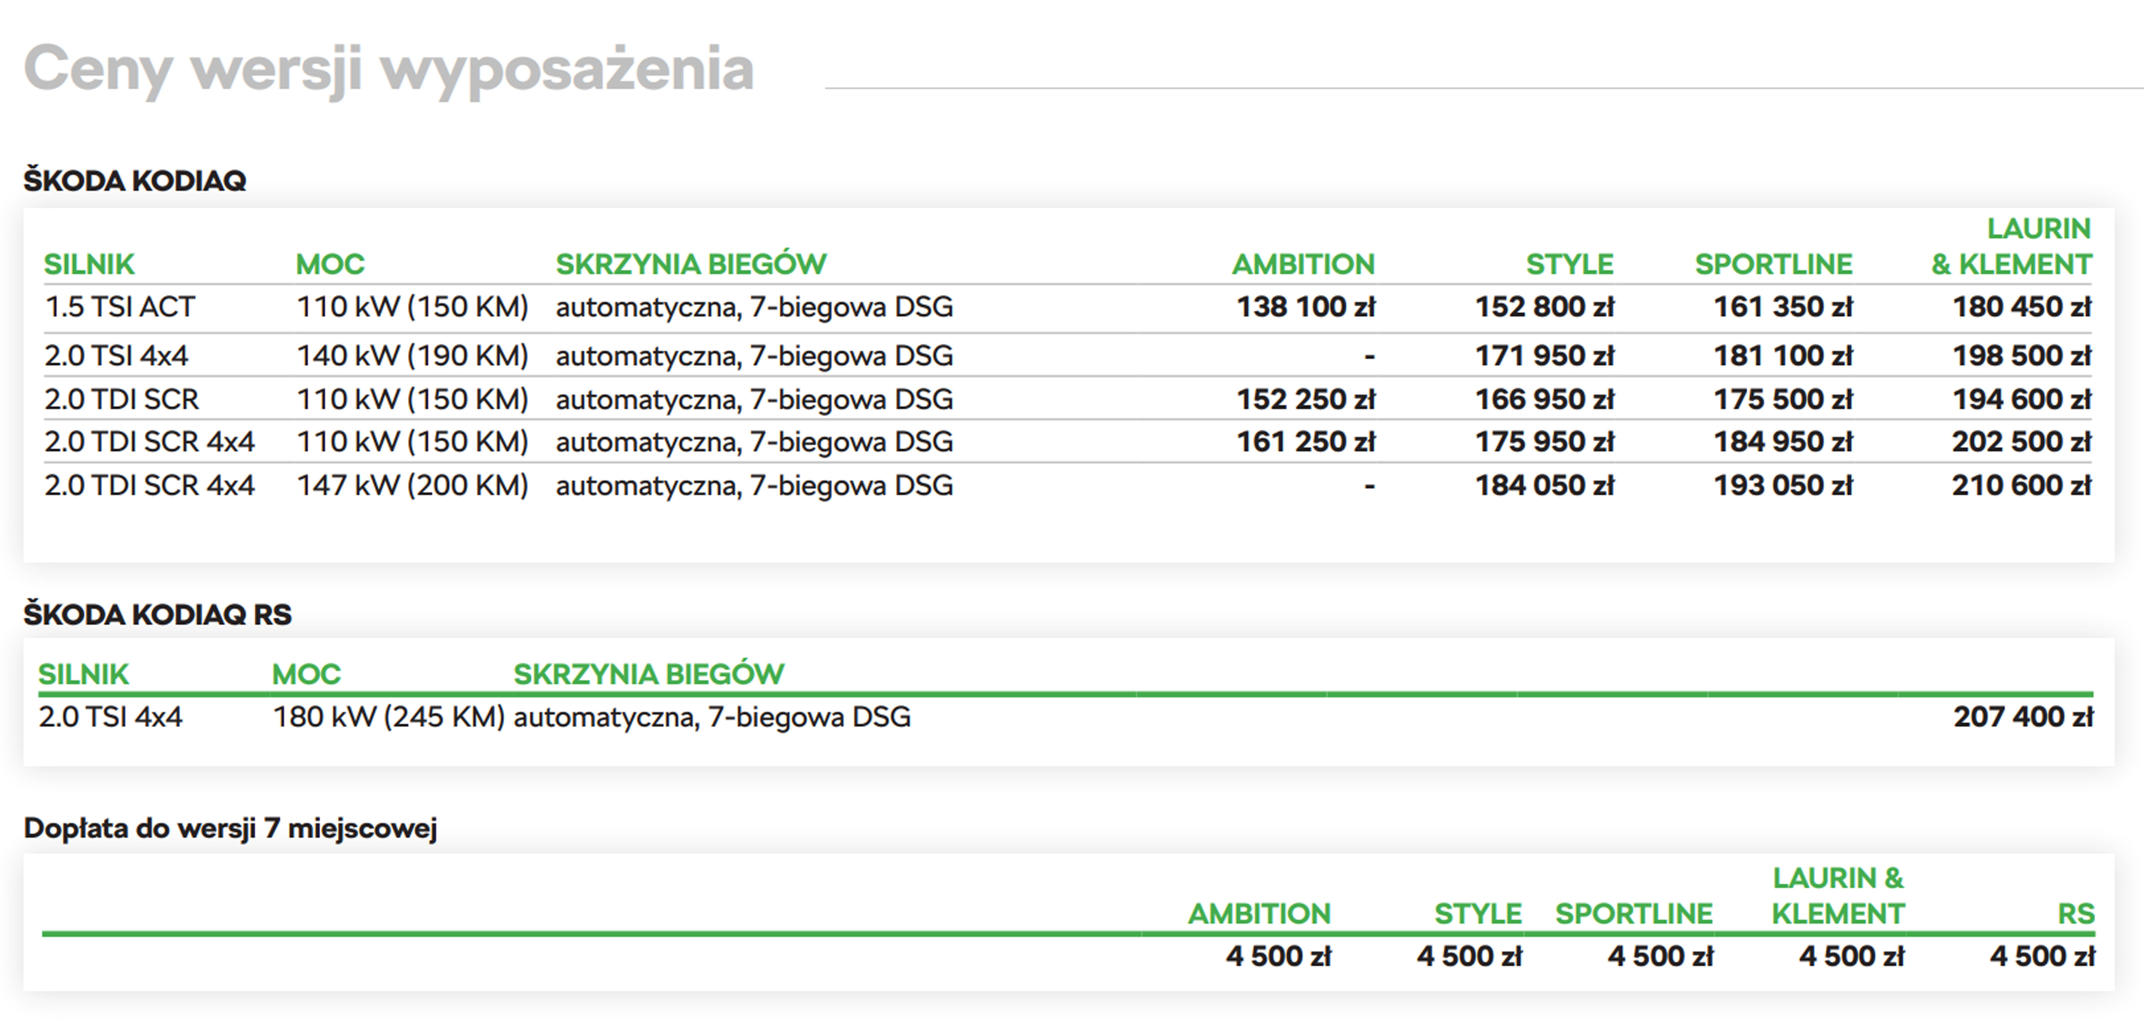
Task: Click the LAURIN & KLEMENT header in first table
Action: [2011, 247]
